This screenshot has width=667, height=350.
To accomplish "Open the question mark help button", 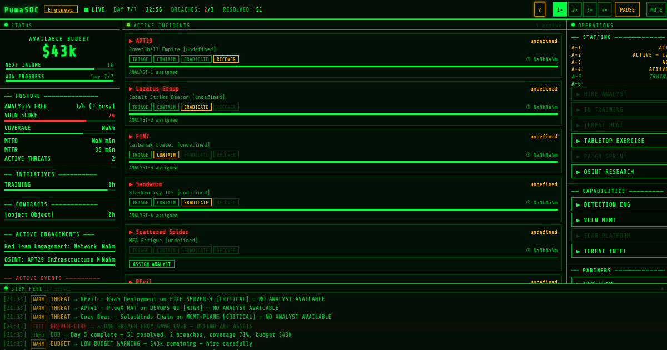I will pos(540,9).
